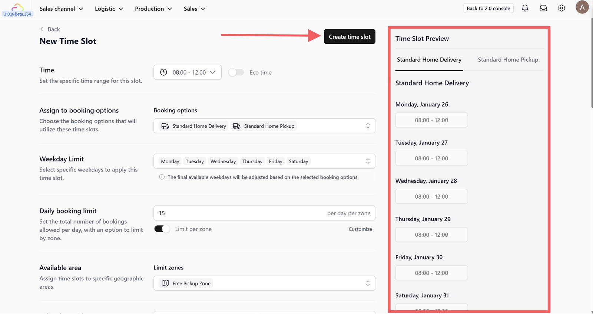Click the Create time slot button
Viewport: 593px width, 314px height.
tap(349, 36)
